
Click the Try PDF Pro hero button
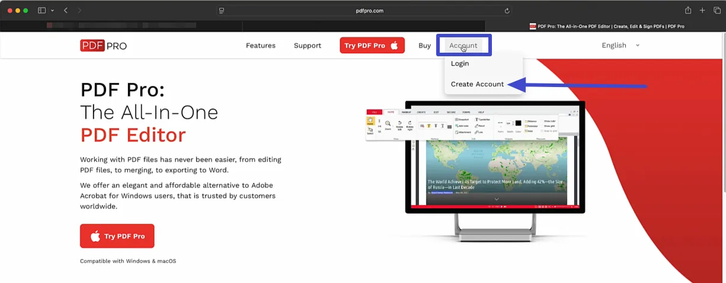click(x=117, y=236)
